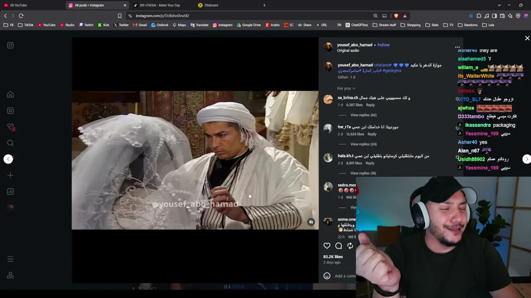Screen dimensions: 531x298
Task: Open the #georgina hashtag link
Action: [x=392, y=71]
